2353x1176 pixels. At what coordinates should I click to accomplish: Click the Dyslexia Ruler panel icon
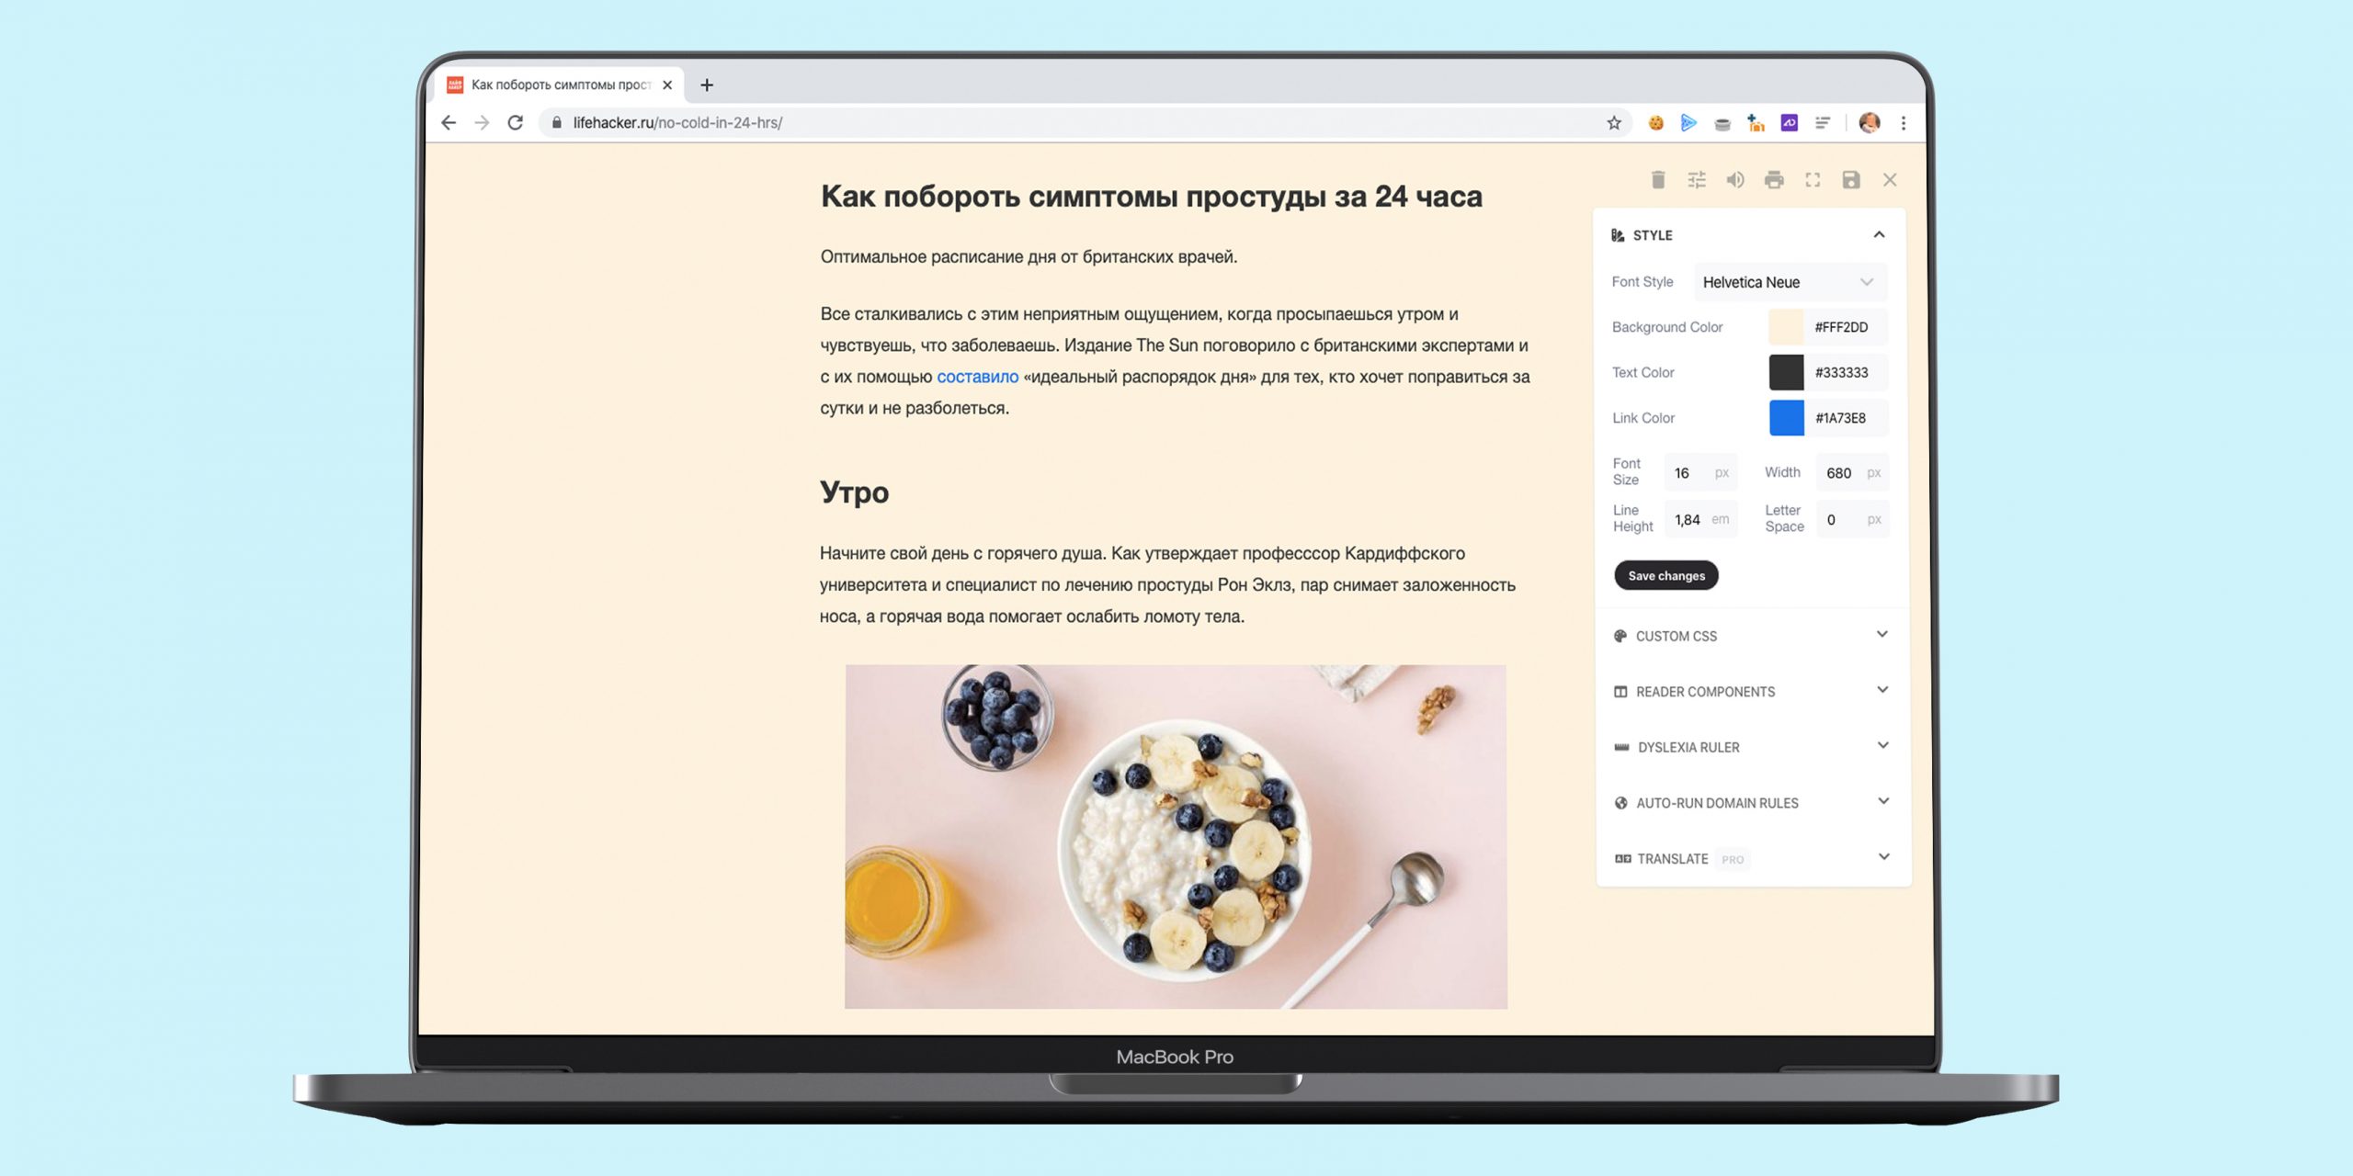tap(1620, 745)
